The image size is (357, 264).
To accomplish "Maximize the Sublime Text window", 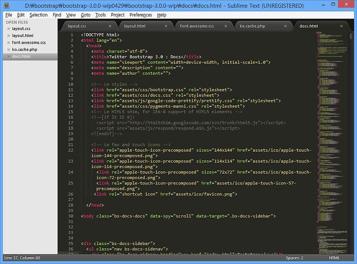I will pyautogui.click(x=333, y=4).
